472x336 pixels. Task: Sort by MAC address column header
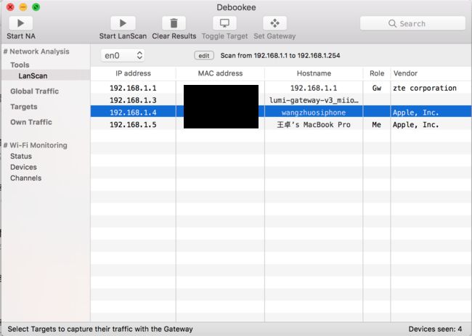tap(220, 73)
